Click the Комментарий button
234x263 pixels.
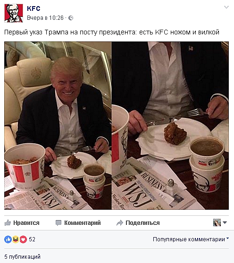[78, 223]
